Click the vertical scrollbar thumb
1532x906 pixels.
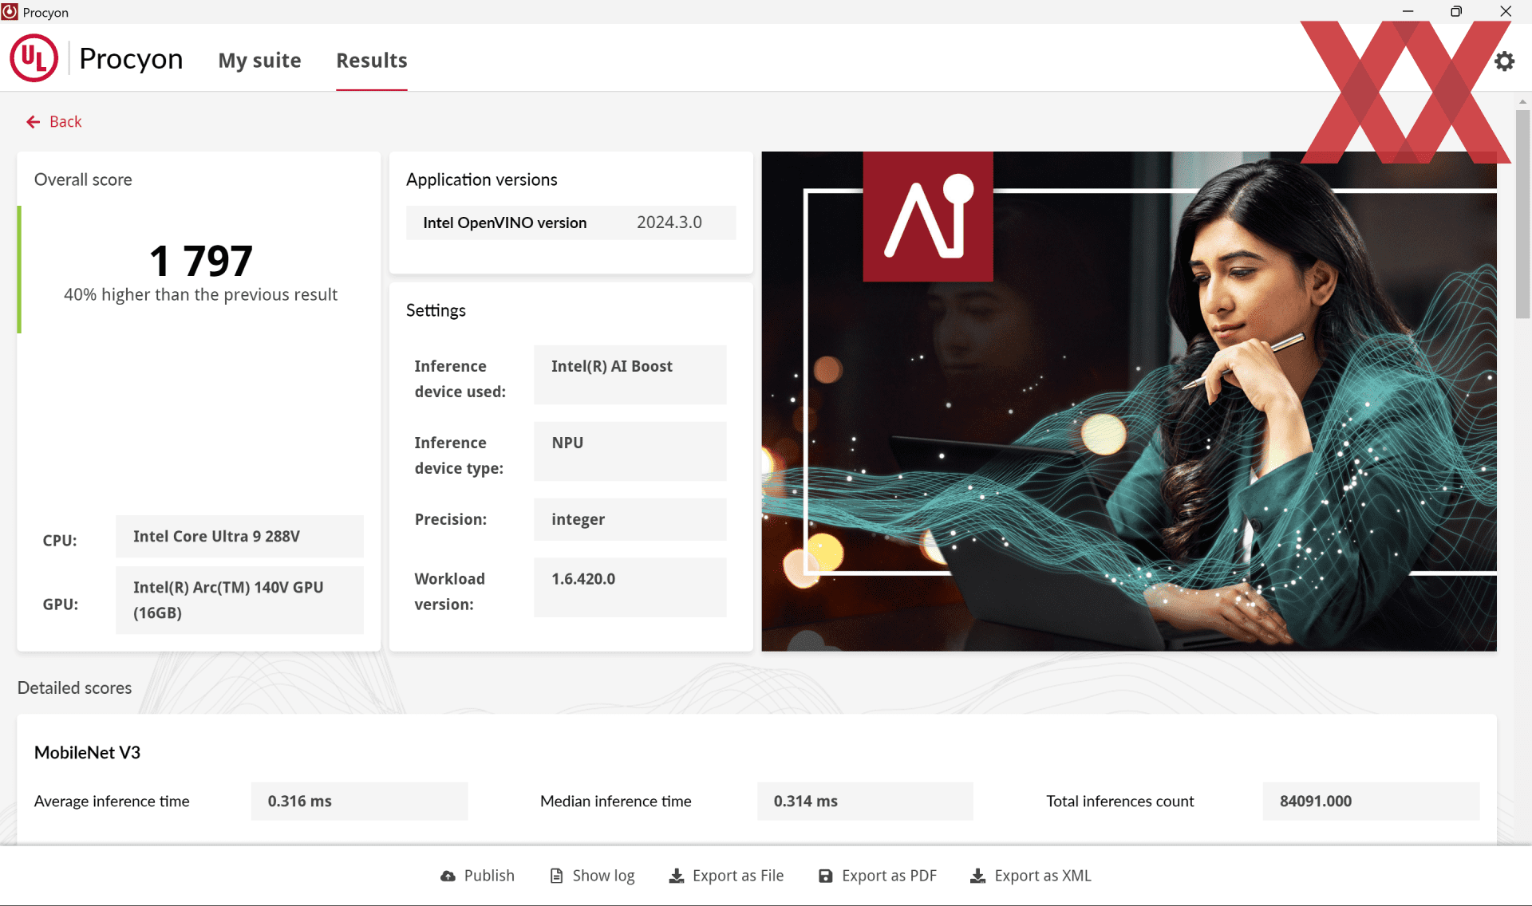(x=1522, y=214)
